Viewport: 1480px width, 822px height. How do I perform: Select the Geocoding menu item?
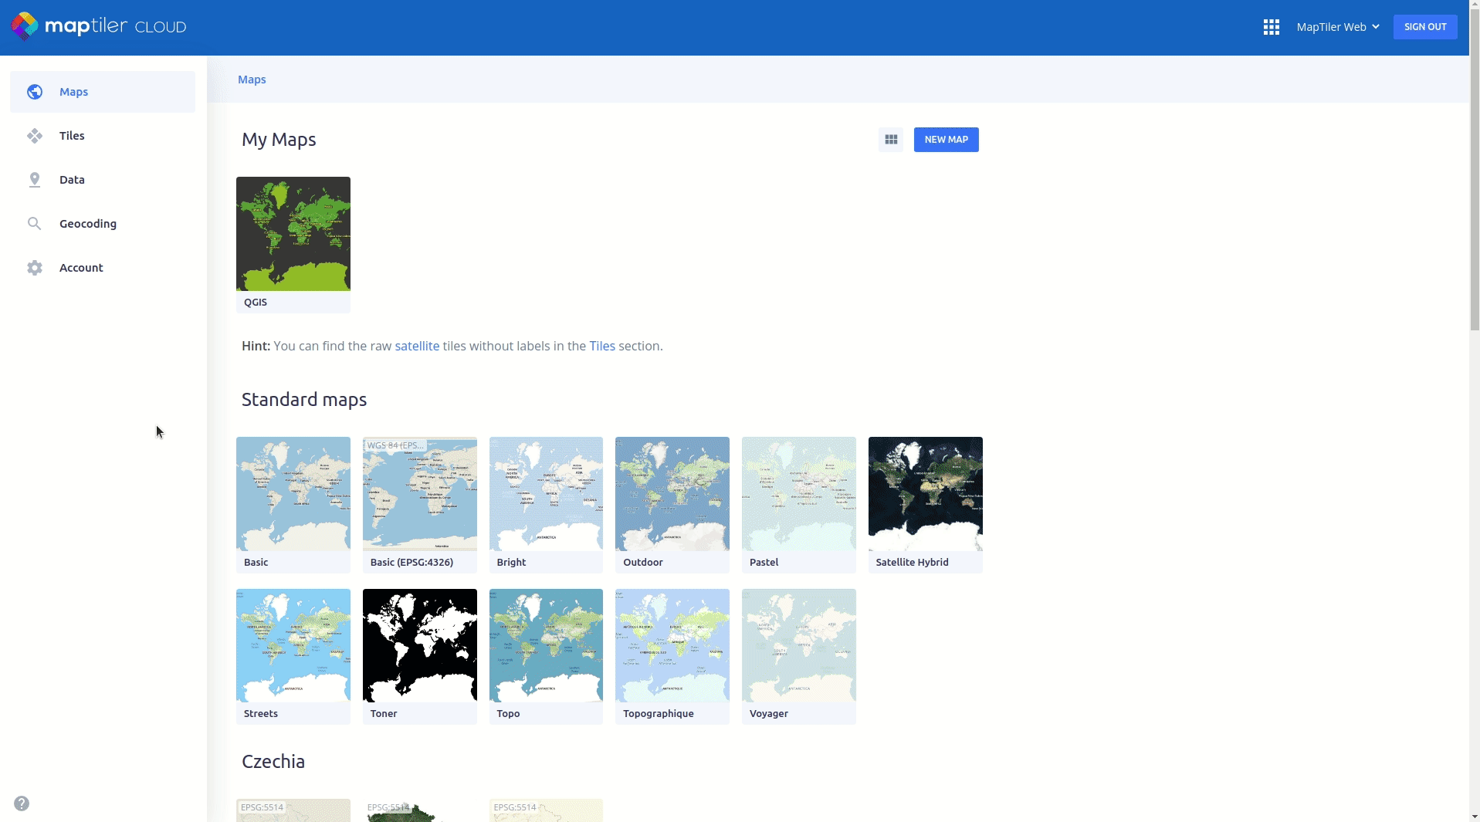pos(88,224)
